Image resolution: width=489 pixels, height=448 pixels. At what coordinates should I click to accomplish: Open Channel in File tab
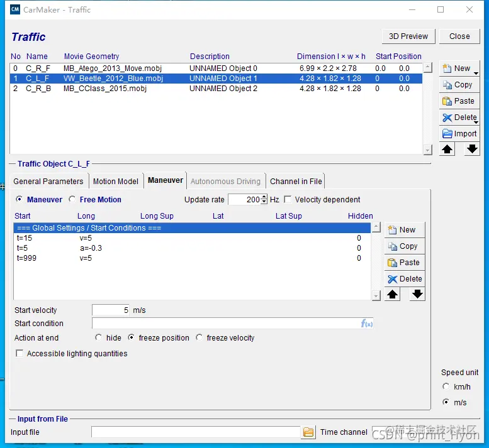click(296, 181)
